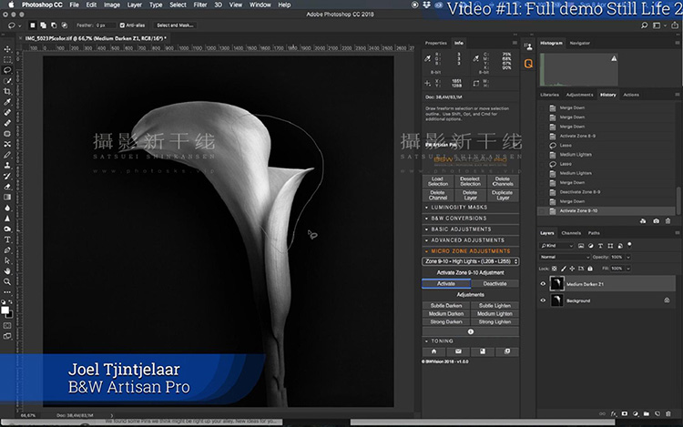683x427 pixels.
Task: Open the orange B&W Artisan panel icon
Action: click(528, 64)
